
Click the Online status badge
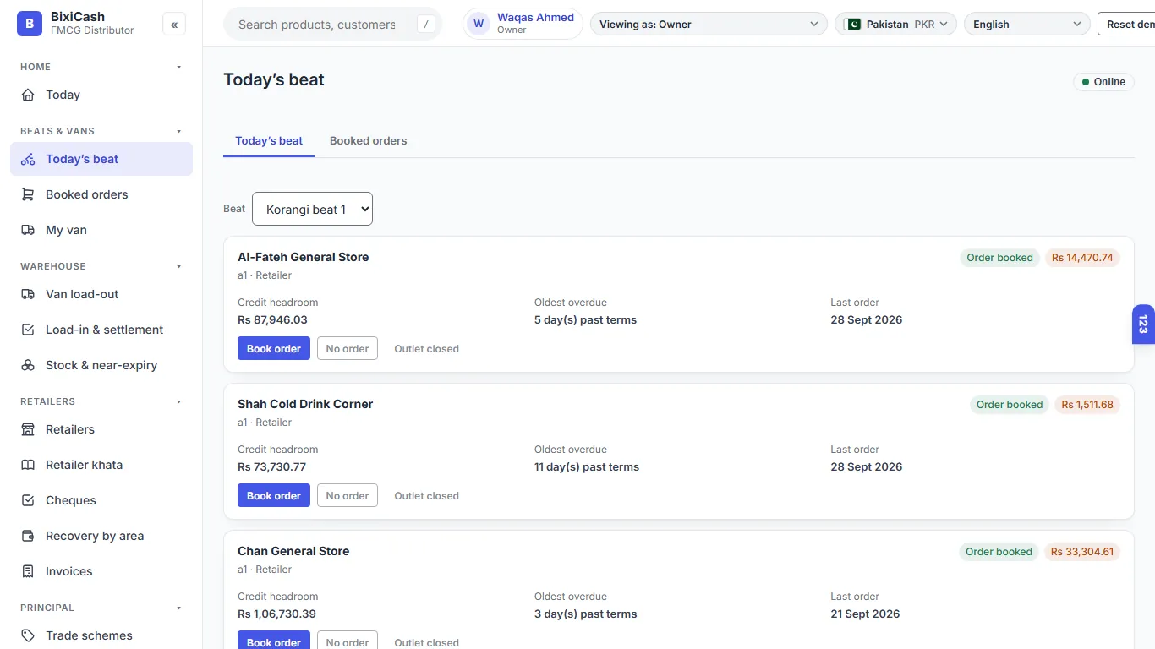click(x=1103, y=82)
